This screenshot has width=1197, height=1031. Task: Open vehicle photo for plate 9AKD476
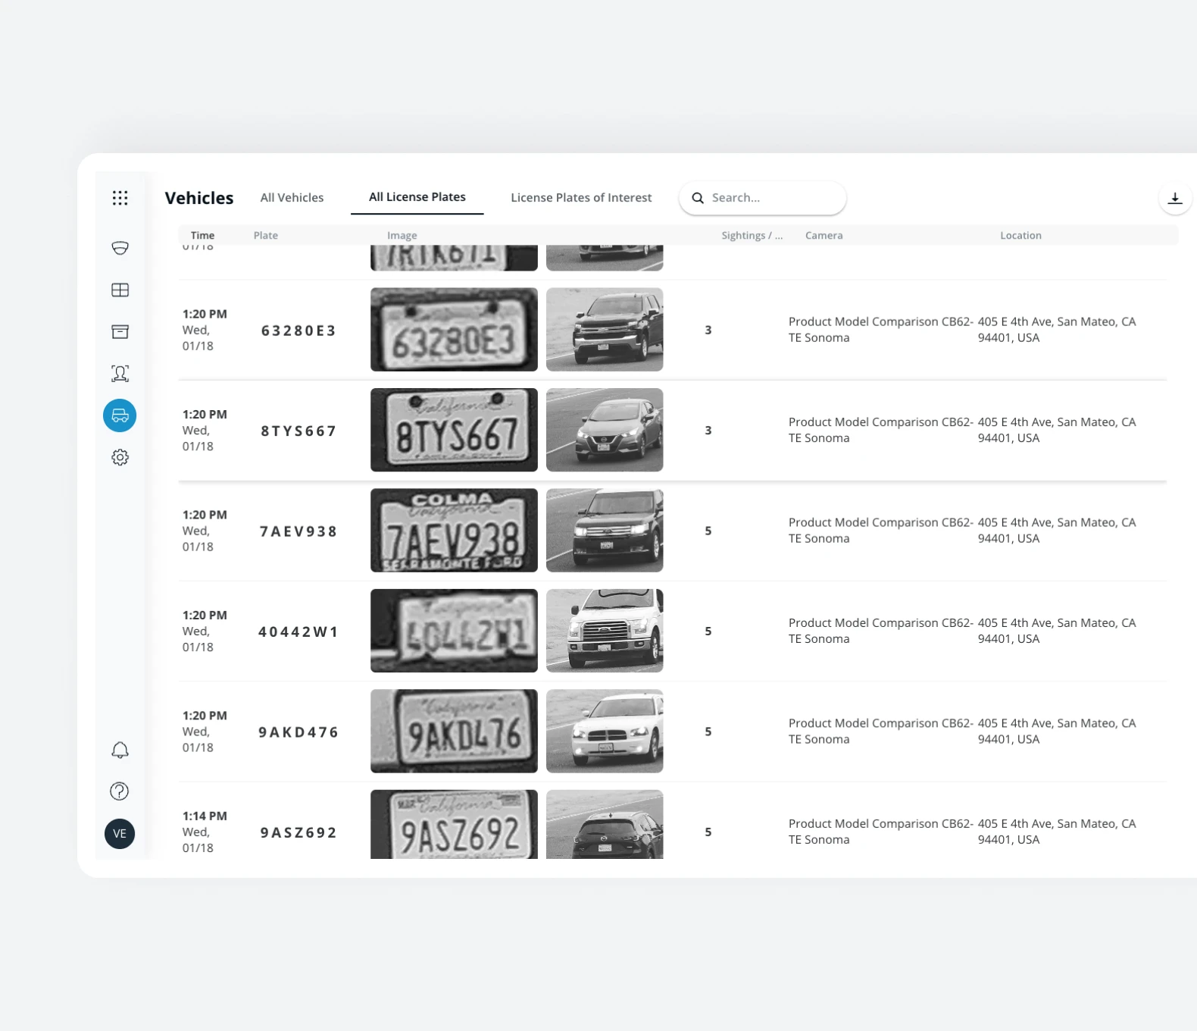pos(605,732)
